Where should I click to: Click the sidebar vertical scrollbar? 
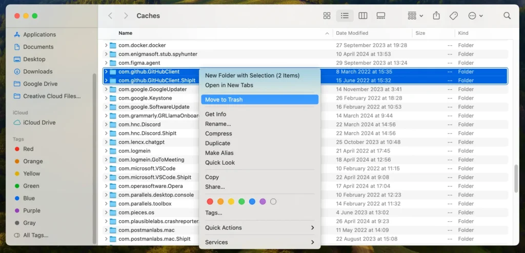coord(94,158)
